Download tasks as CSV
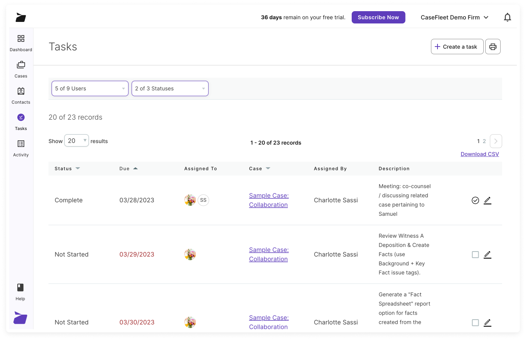Viewport: 526px width, 340px height. click(479, 154)
